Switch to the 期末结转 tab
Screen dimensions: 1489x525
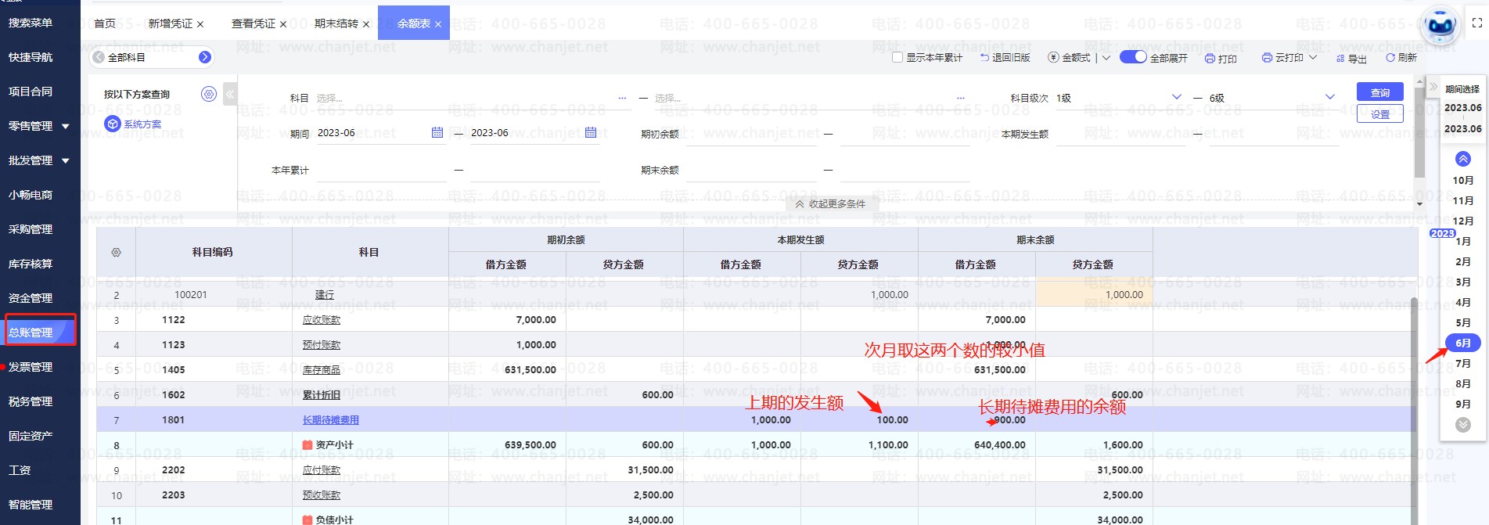[x=336, y=23]
